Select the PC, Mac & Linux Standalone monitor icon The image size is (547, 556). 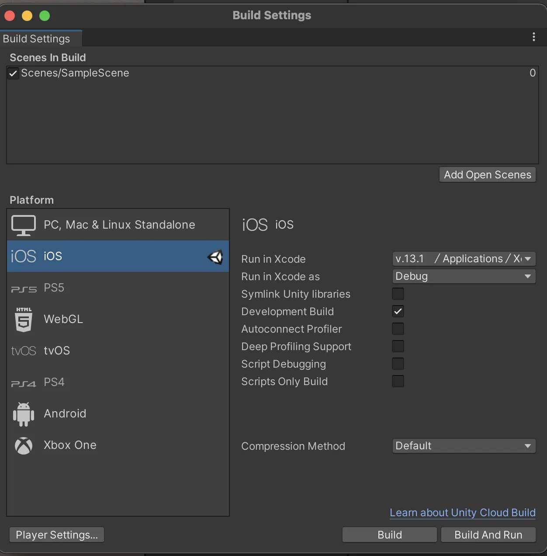click(x=24, y=225)
